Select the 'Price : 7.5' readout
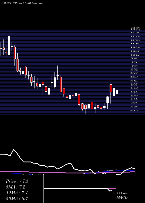This screenshot has width=145, height=203. [17, 181]
